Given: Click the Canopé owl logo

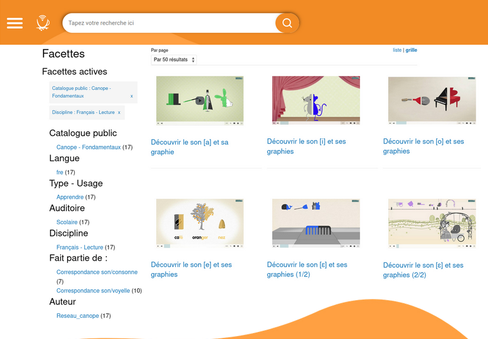Looking at the screenshot, I should click(42, 24).
